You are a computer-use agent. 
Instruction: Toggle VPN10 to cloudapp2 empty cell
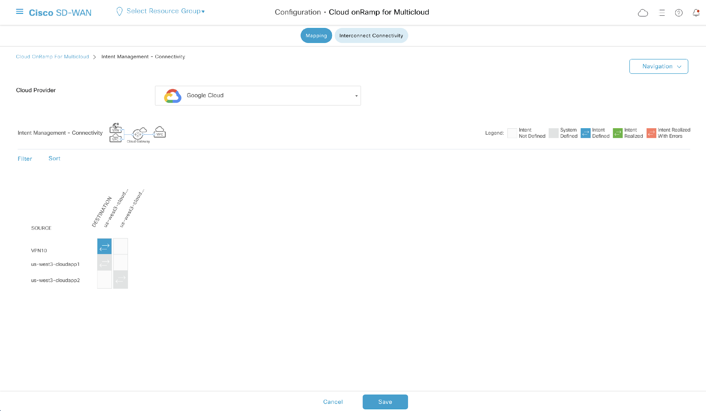click(x=121, y=246)
